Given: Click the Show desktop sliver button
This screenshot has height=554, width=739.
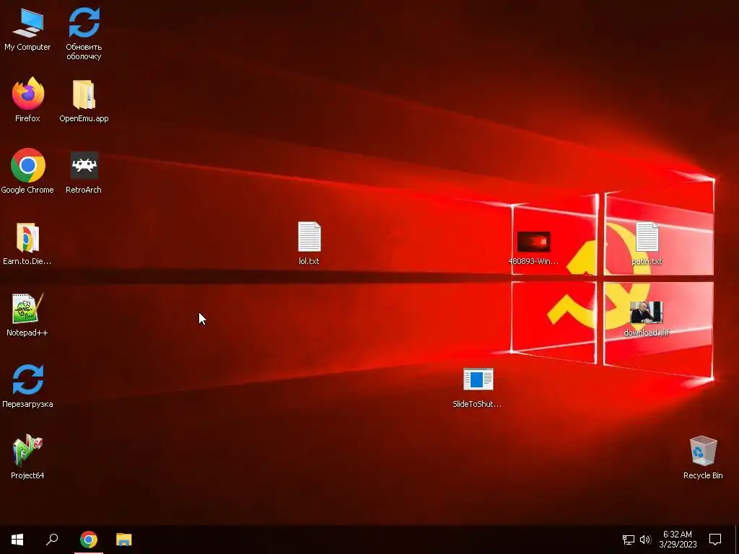Looking at the screenshot, I should coord(737,540).
